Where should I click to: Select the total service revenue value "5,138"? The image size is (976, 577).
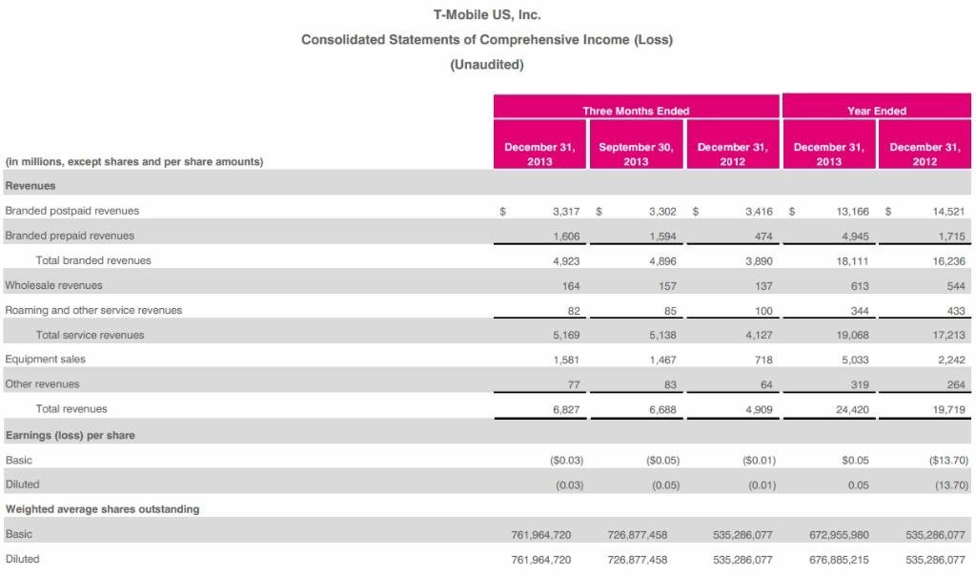click(x=662, y=336)
